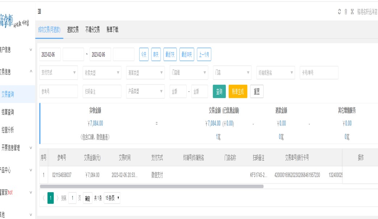
Task: Click the 富掌柜 logo
Action: 14,21
